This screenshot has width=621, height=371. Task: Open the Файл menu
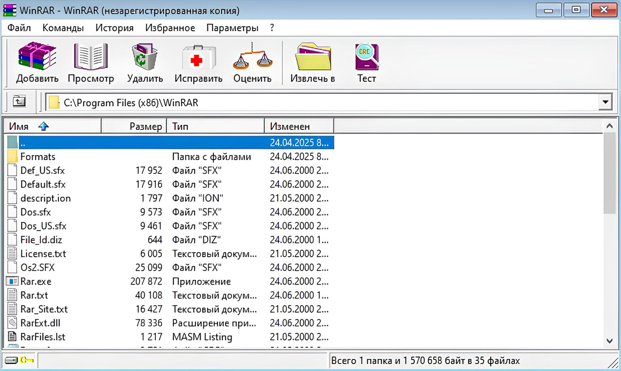(x=19, y=28)
